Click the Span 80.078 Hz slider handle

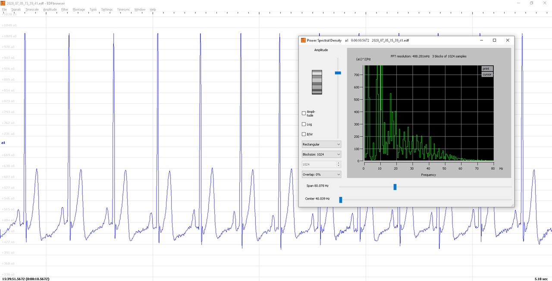(x=395, y=187)
